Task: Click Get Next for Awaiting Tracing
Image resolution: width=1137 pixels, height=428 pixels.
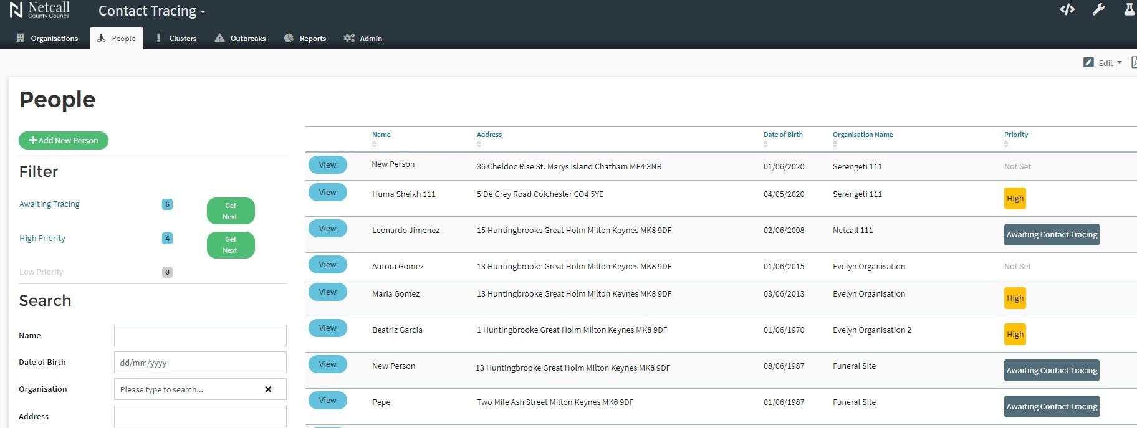Action: tap(231, 211)
